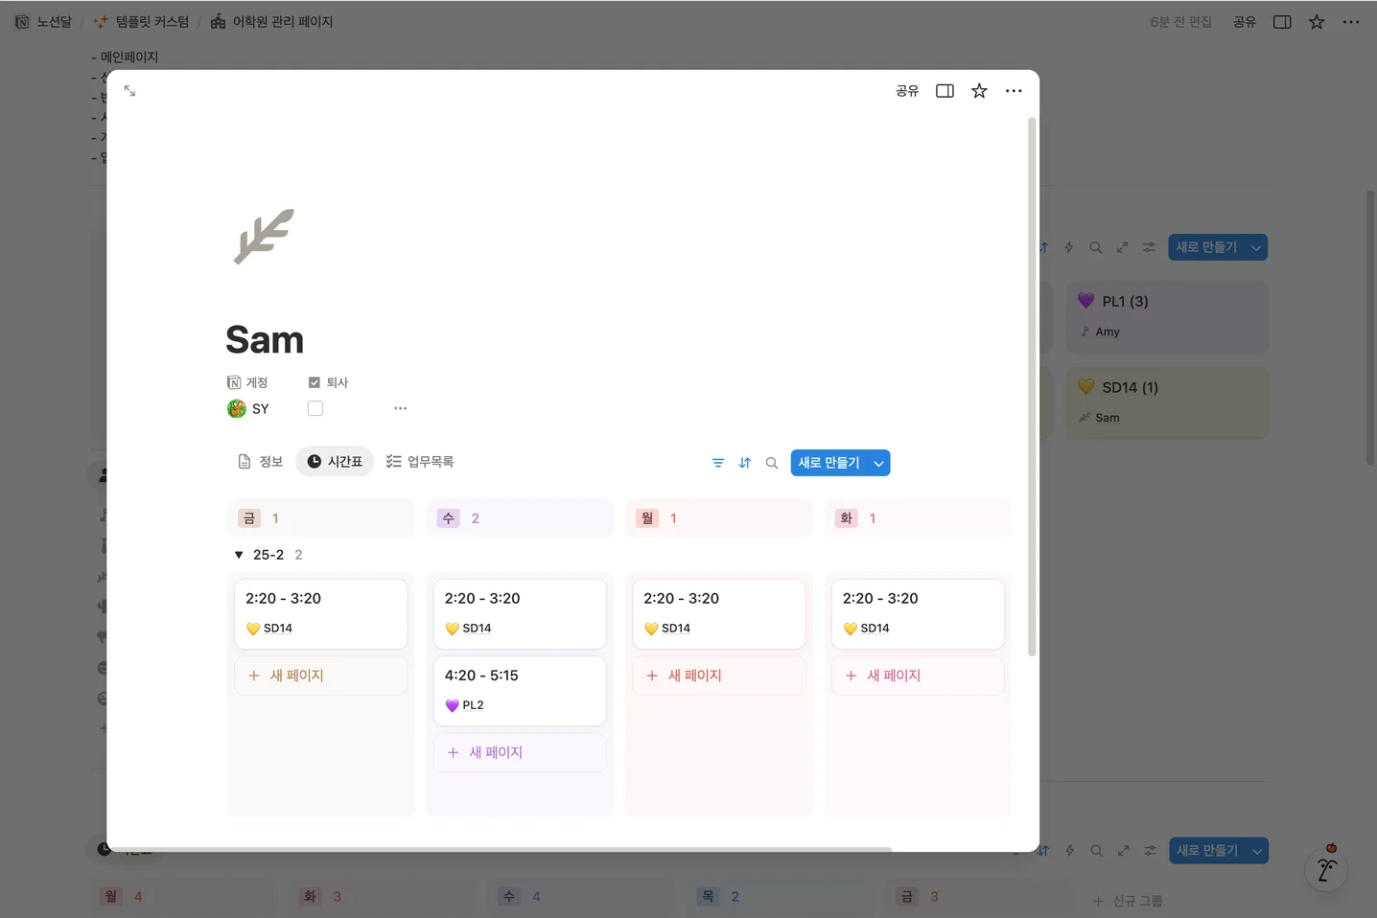1377x918 pixels.
Task: Switch to the 정보 tab
Action: coord(259,461)
